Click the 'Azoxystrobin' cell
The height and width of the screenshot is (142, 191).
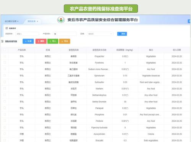[99, 134]
